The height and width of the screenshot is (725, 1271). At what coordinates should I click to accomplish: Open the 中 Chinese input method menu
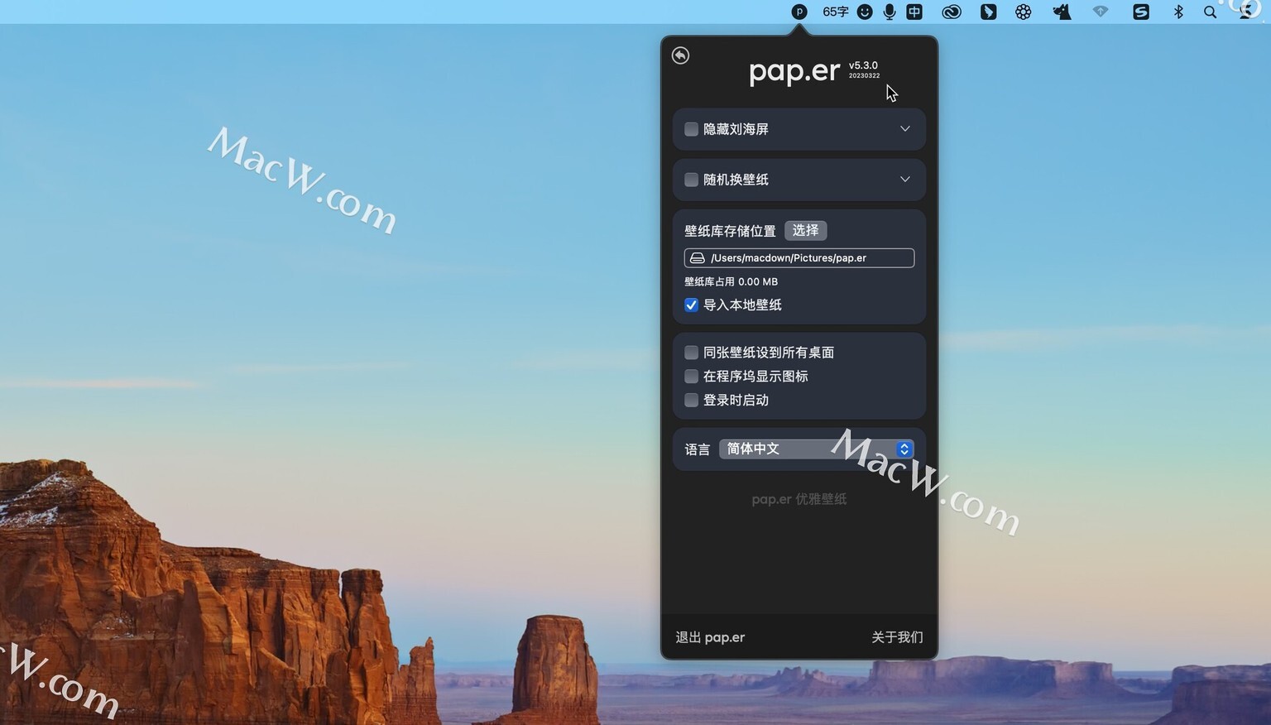pyautogui.click(x=914, y=12)
